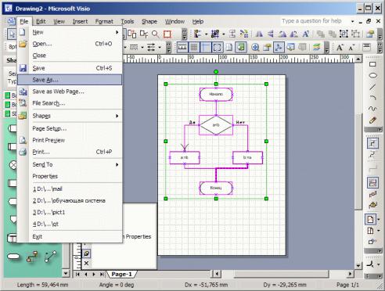Click in Type a question for help box
This screenshot has width=385, height=291.
click(x=315, y=21)
